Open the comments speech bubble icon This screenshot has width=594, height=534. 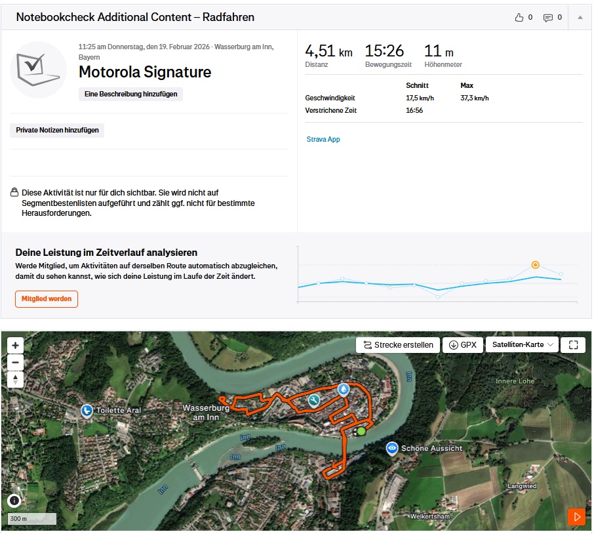(548, 18)
